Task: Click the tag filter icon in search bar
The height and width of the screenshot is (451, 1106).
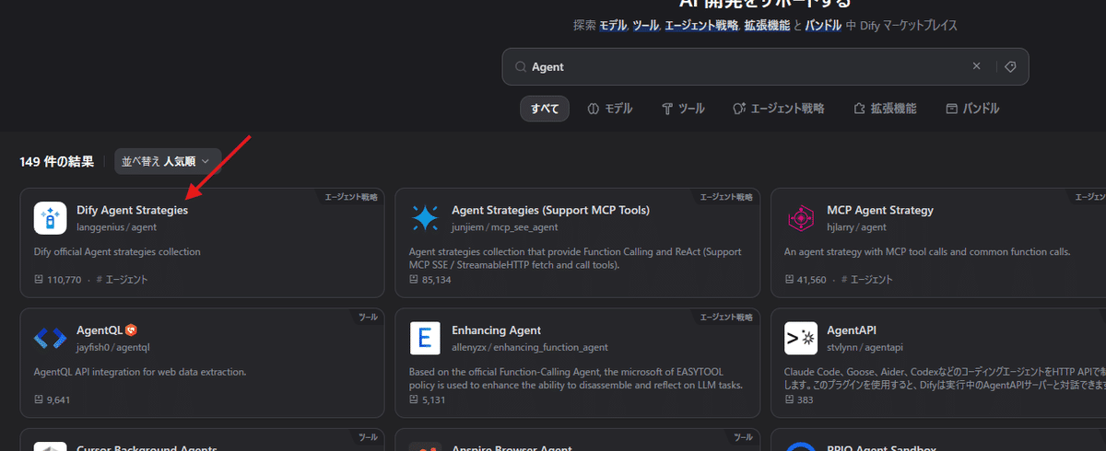Action: click(1010, 67)
